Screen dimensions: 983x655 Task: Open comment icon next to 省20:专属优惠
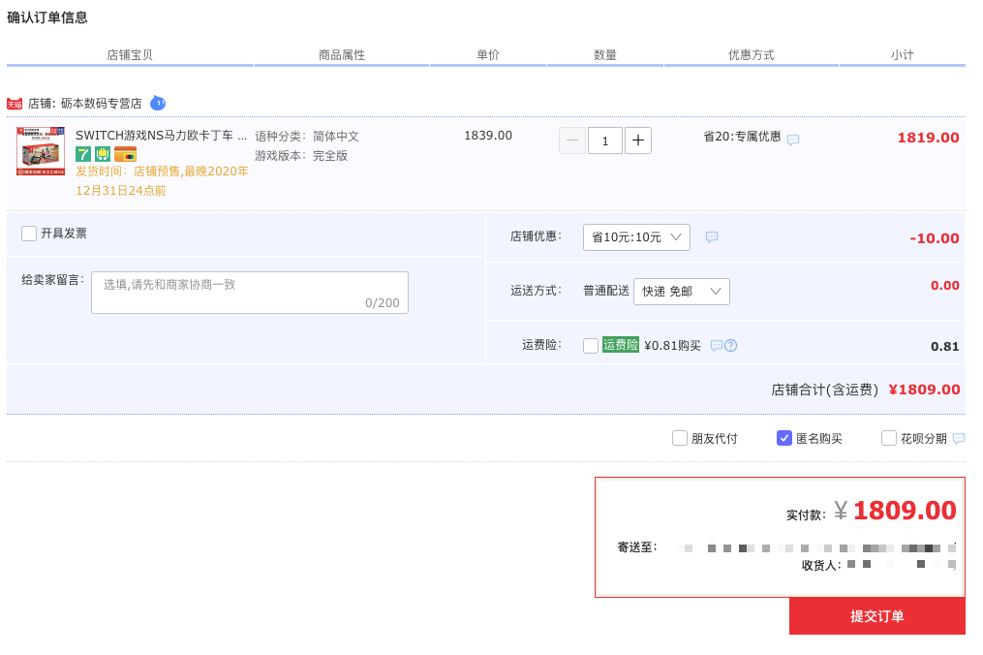pos(793,140)
